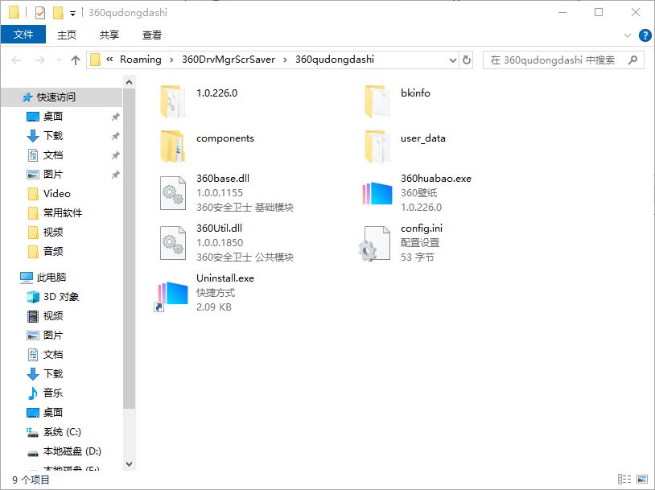This screenshot has height=490, width=655.
Task: Switch to details view icon in status bar
Action: (624, 480)
